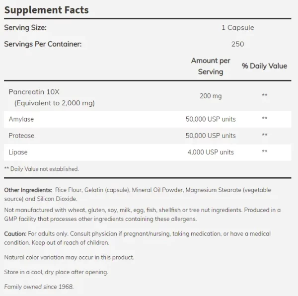Click the Daily Value not established footnote
The height and width of the screenshot is (296, 298).
41,169
